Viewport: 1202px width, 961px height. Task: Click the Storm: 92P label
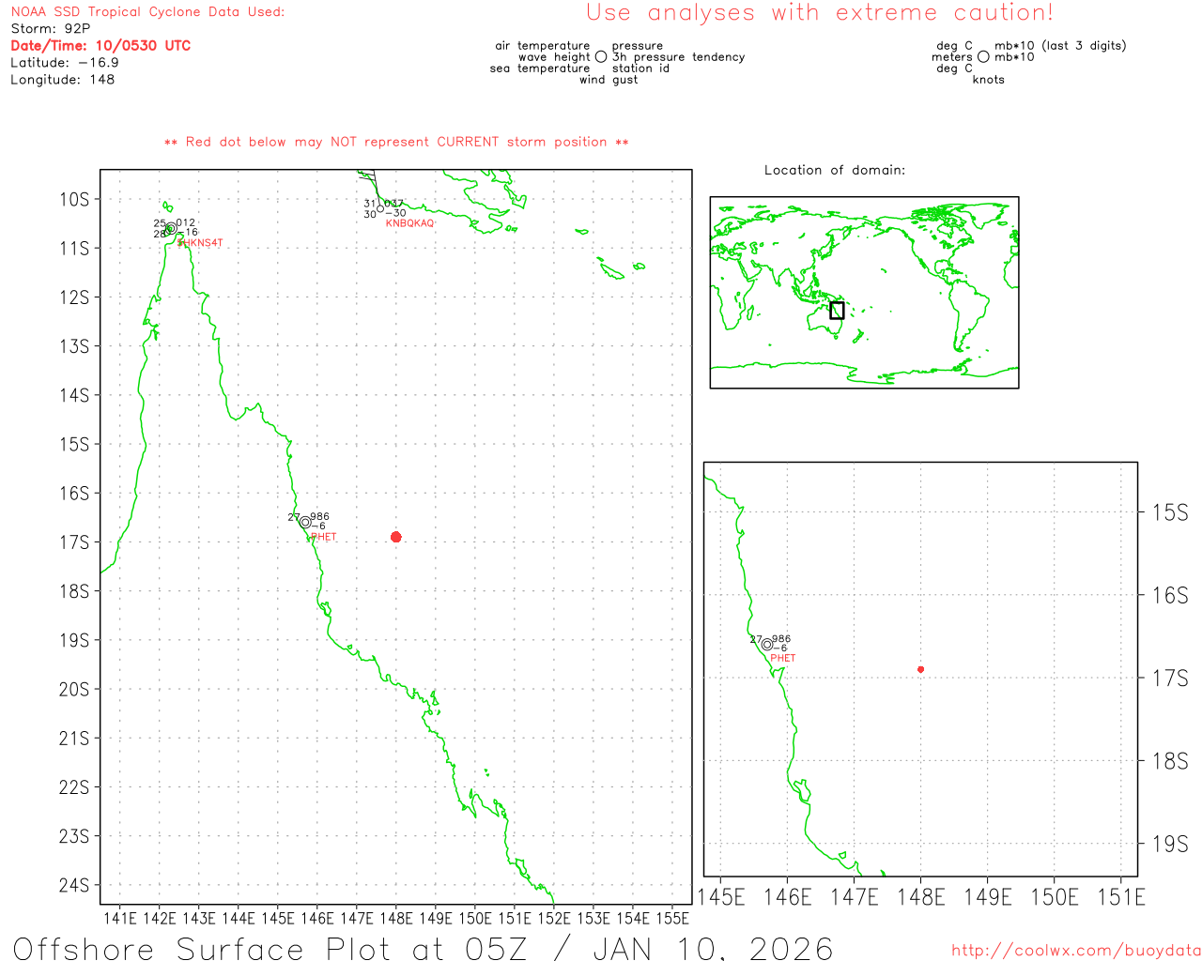point(51,28)
